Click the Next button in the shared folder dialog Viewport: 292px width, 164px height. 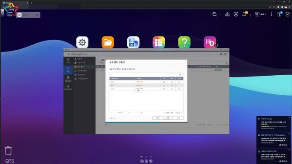[168, 118]
